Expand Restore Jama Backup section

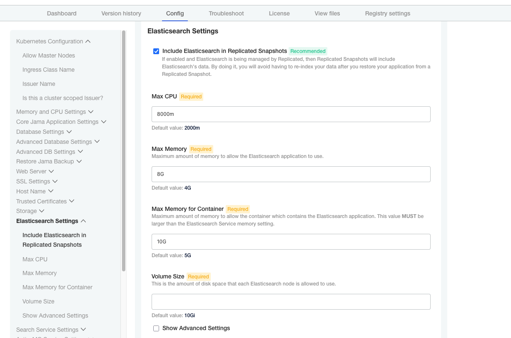(49, 161)
